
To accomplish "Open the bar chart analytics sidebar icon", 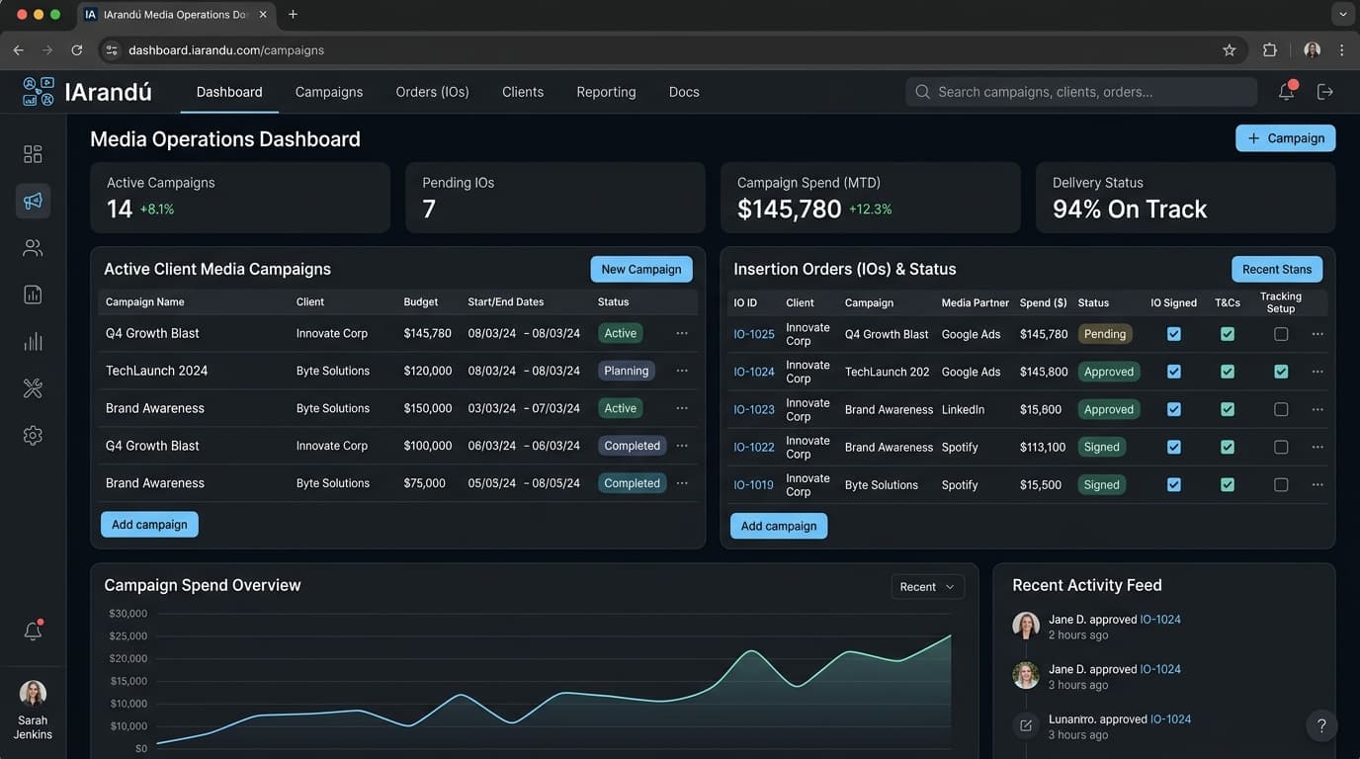I will (x=33, y=342).
